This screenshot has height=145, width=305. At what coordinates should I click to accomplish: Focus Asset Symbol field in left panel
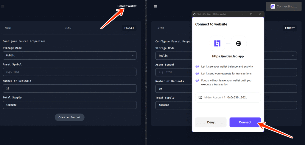69,72
